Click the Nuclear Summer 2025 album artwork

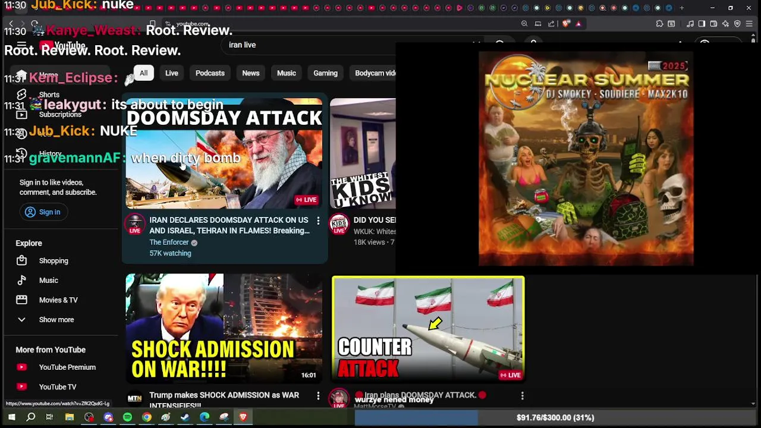586,159
